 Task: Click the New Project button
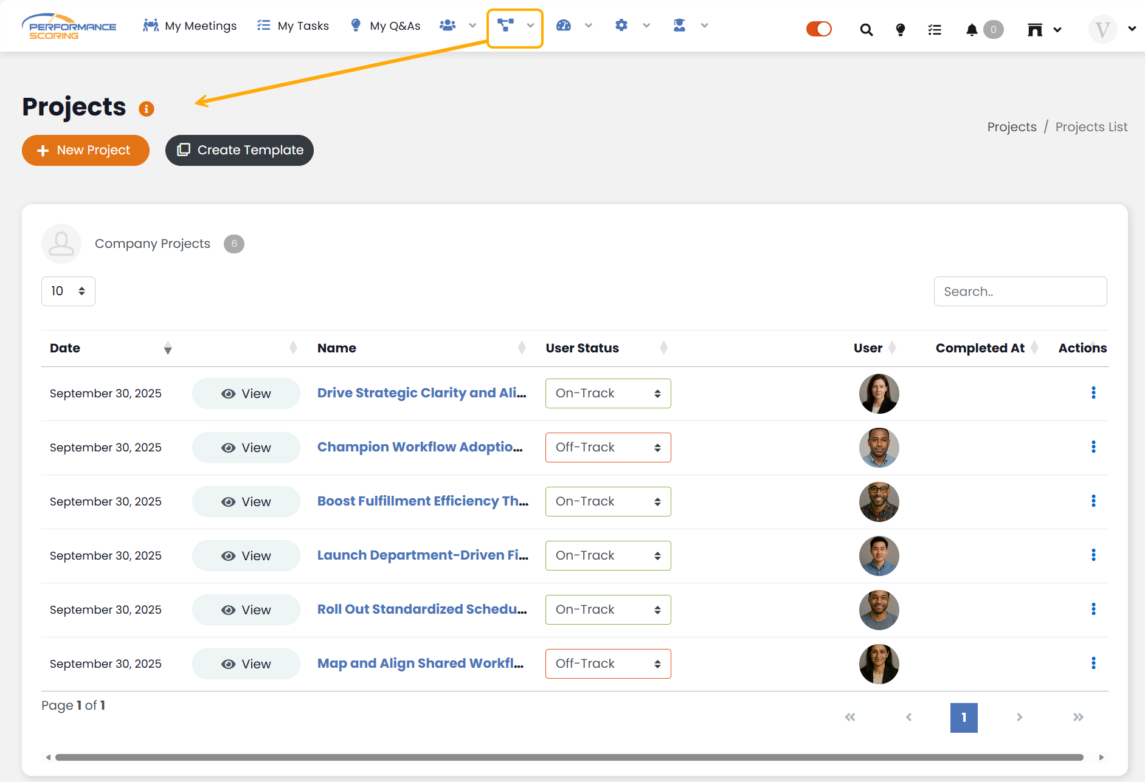(x=86, y=150)
